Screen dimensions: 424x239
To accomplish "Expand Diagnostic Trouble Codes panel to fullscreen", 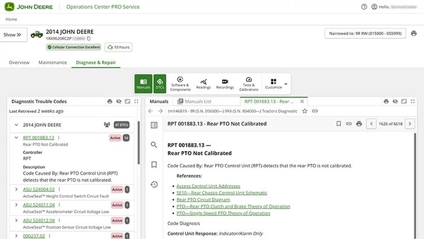I will pos(136,101).
